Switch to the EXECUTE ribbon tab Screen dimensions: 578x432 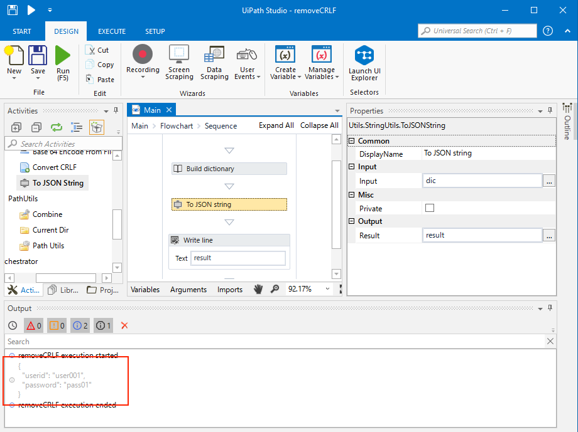click(x=112, y=31)
